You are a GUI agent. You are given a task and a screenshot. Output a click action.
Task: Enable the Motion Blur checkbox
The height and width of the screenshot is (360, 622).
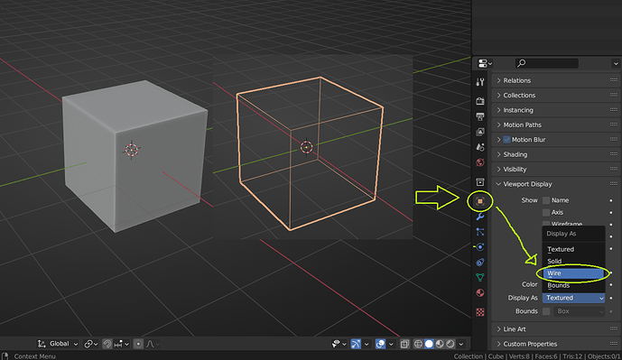click(x=506, y=140)
